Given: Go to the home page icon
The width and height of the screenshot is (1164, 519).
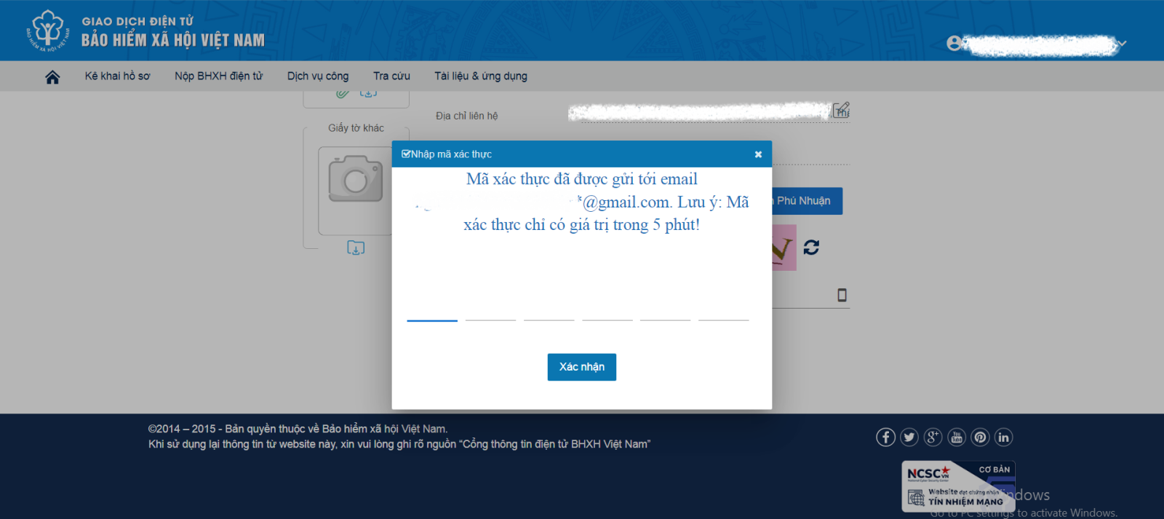Looking at the screenshot, I should click(52, 76).
